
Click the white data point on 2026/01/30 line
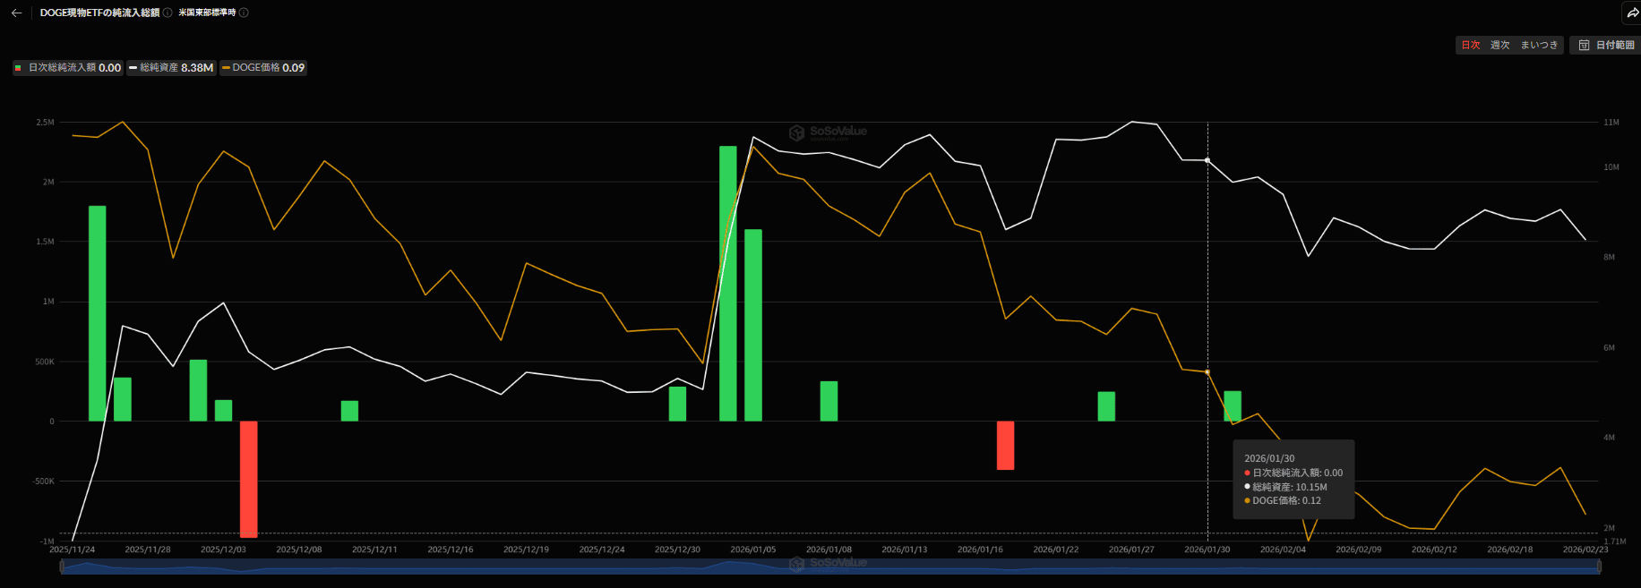pyautogui.click(x=1207, y=160)
